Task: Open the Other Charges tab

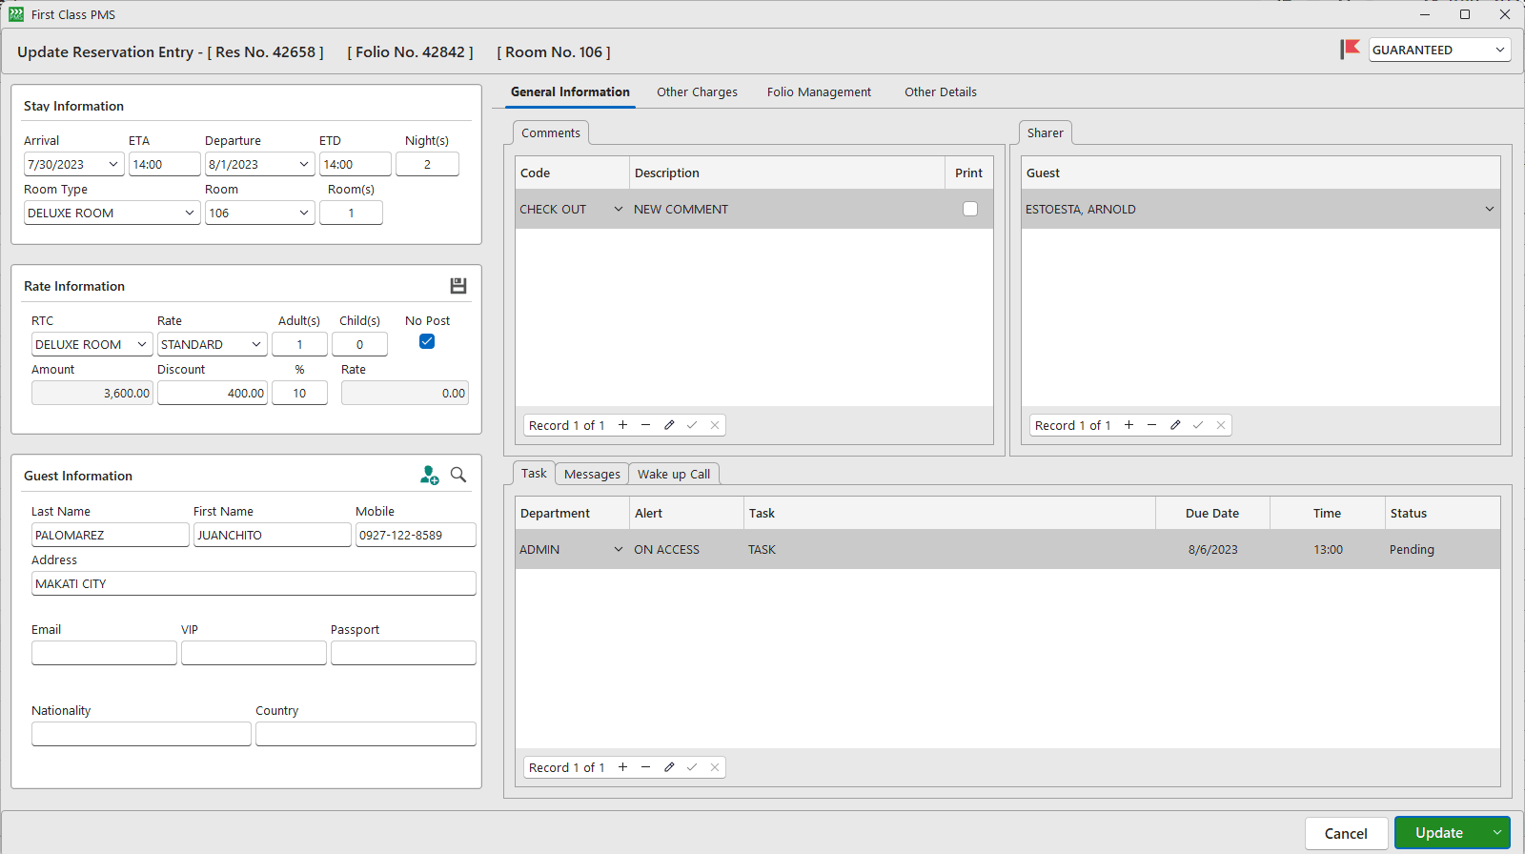Action: 697,92
